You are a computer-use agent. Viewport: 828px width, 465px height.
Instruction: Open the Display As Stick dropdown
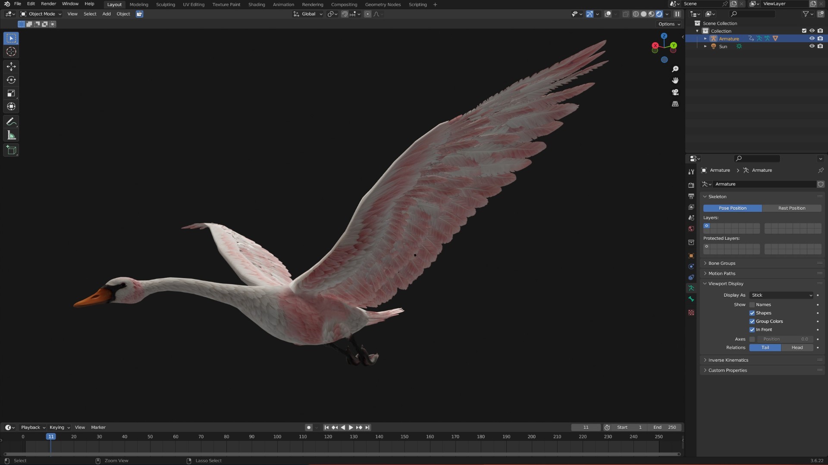coord(781,295)
